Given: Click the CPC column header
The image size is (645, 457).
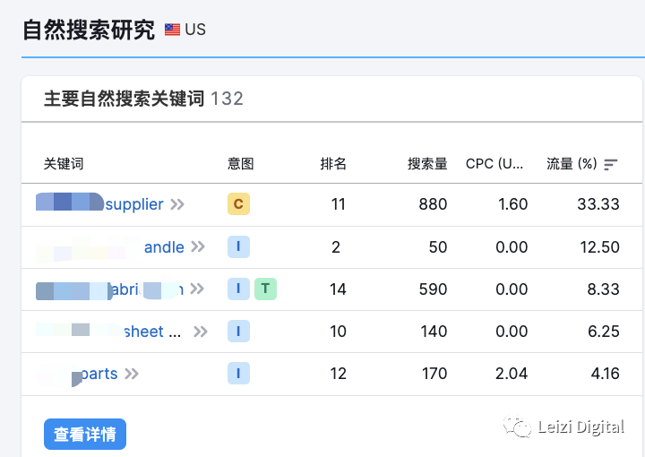Looking at the screenshot, I should tap(494, 164).
